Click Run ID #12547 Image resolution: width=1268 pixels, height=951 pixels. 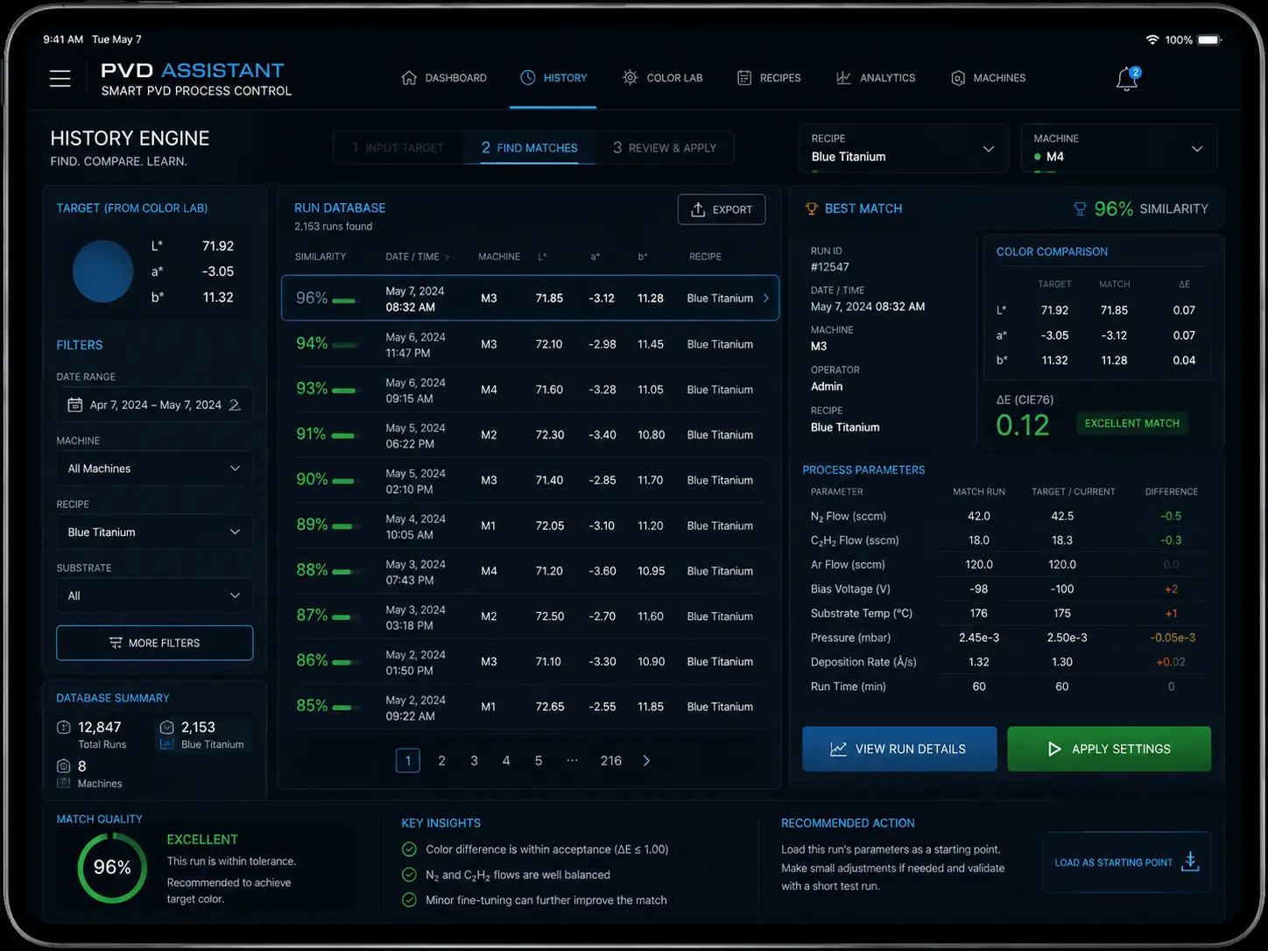tap(830, 267)
